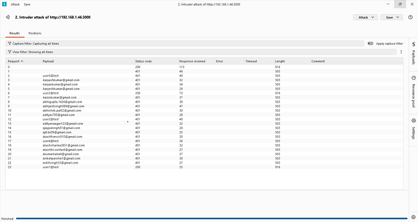The width and height of the screenshot is (418, 222).
Task: Open the Capture filter settings bar
Action: point(185,44)
